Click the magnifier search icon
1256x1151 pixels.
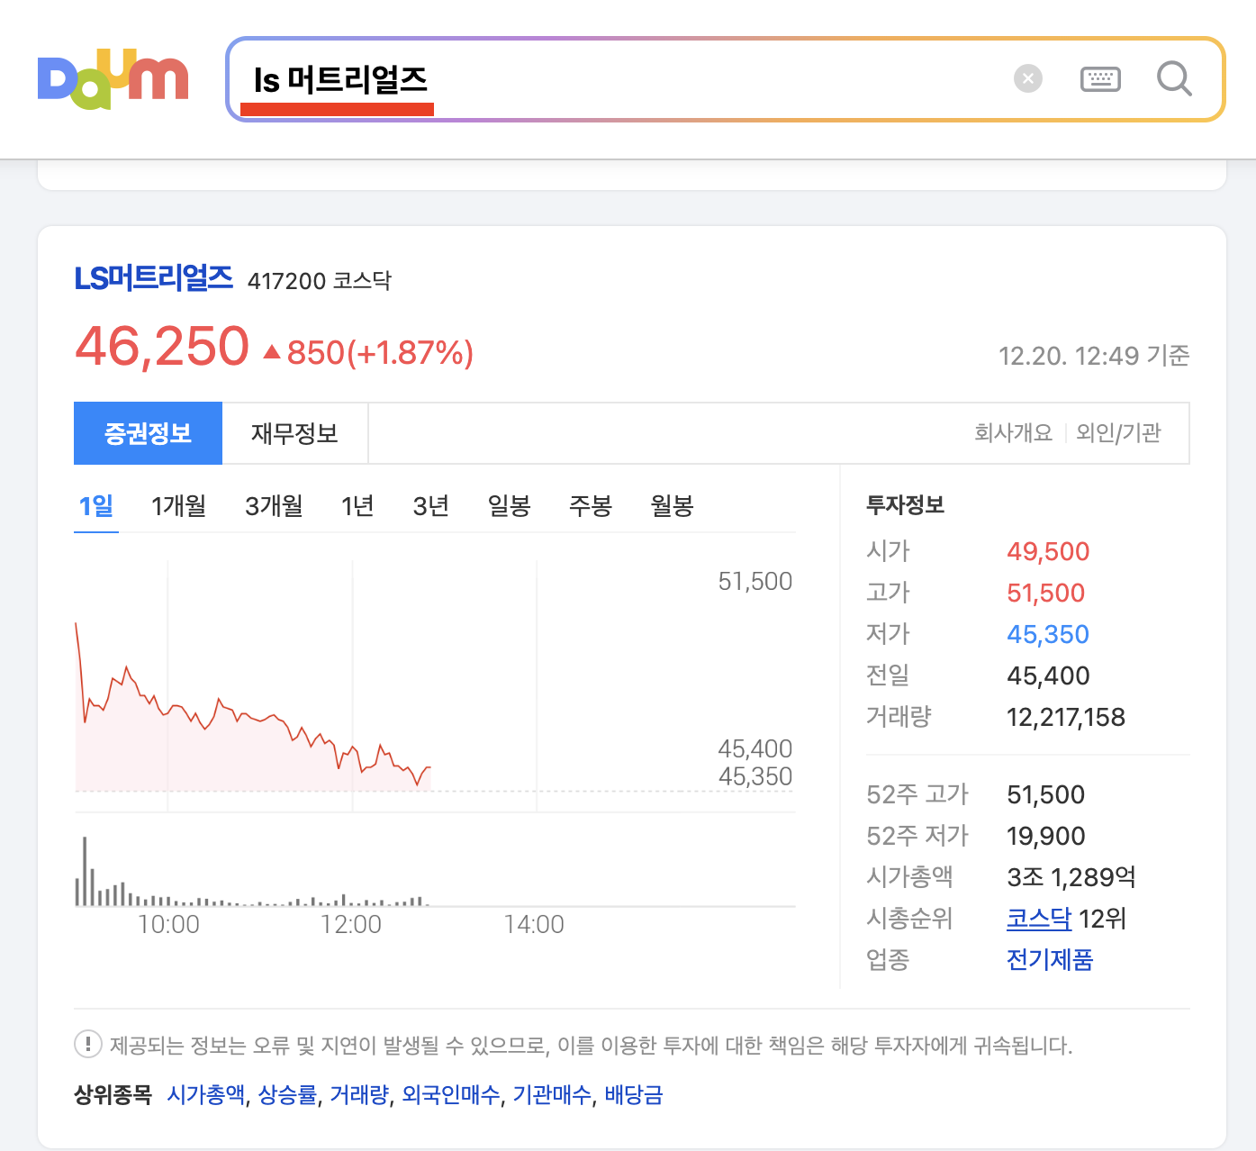[1173, 79]
